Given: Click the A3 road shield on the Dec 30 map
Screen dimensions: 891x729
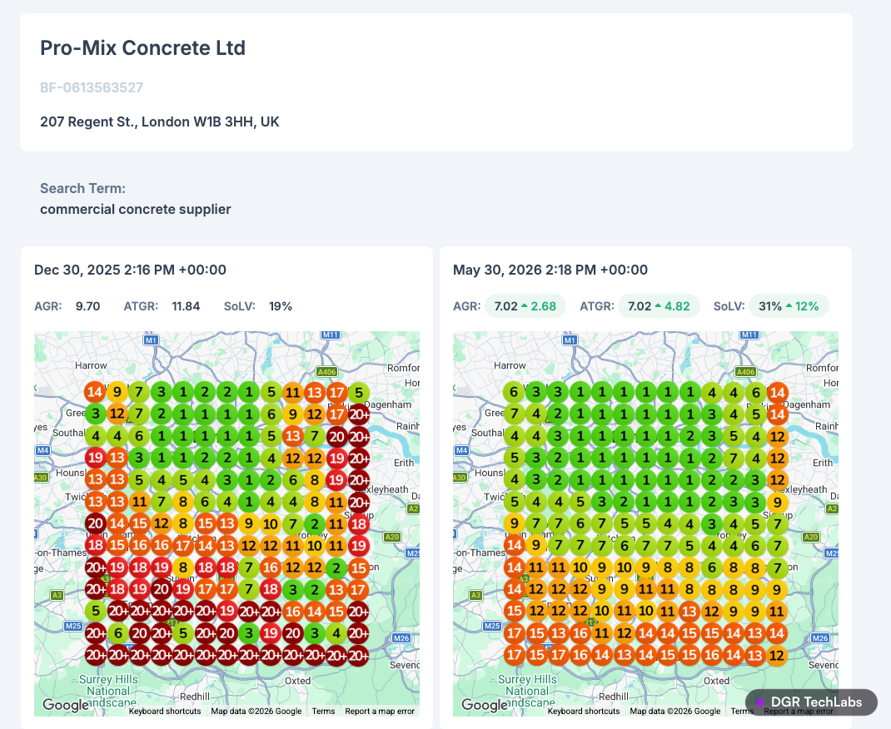Looking at the screenshot, I should click(57, 595).
